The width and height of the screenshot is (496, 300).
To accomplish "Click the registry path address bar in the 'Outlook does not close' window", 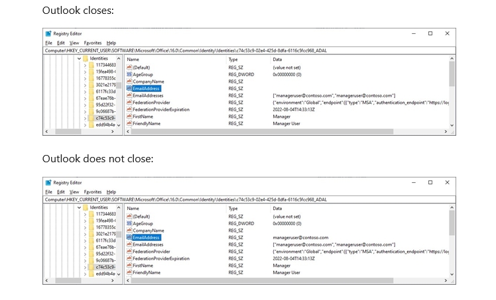I will [x=249, y=199].
